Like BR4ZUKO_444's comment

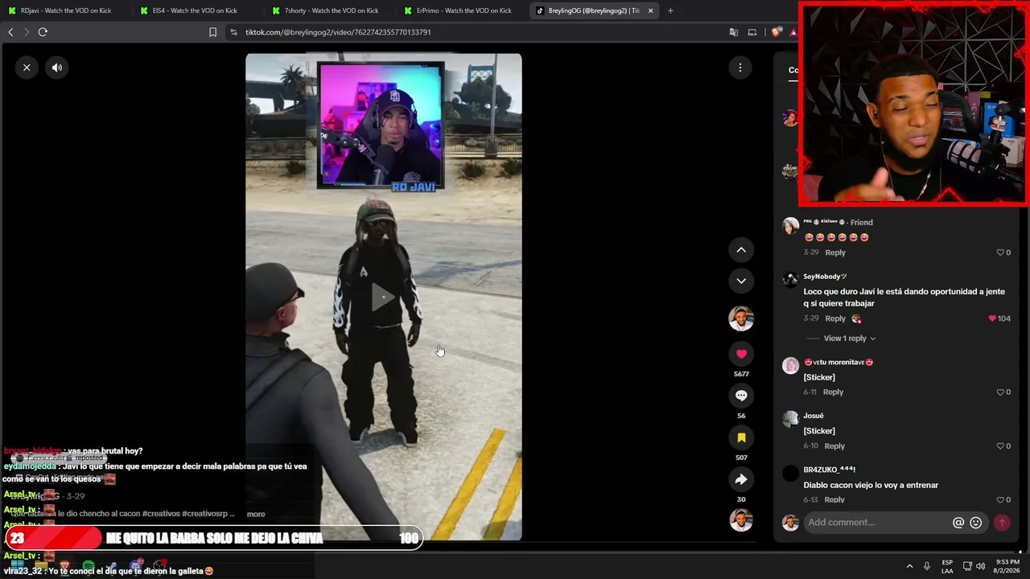1003,500
